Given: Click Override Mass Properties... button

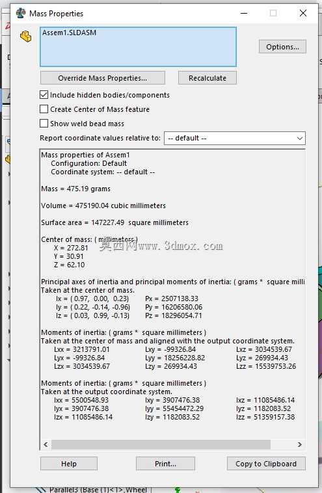Looking at the screenshot, I should [103, 78].
